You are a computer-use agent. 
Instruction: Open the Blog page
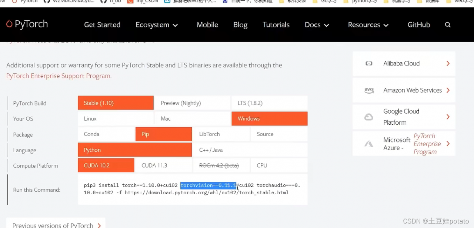(x=240, y=25)
